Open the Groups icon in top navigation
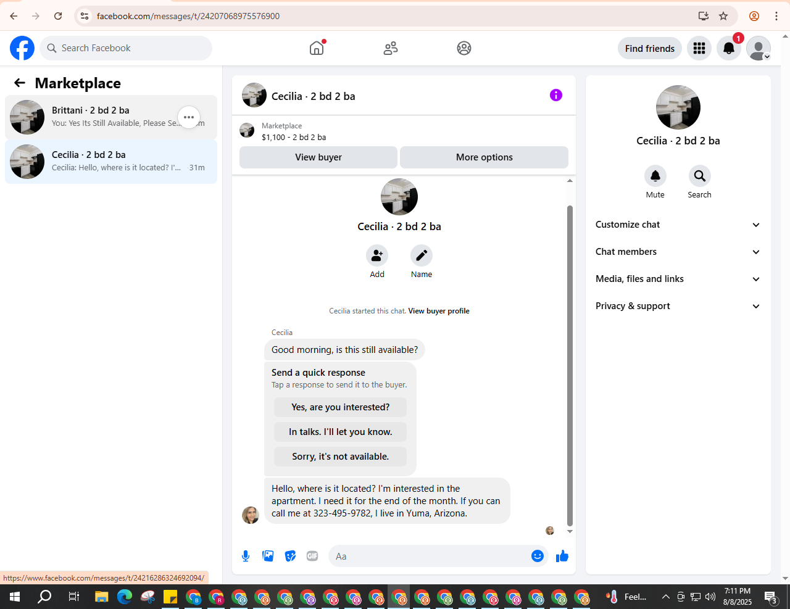This screenshot has width=790, height=609. coord(464,48)
